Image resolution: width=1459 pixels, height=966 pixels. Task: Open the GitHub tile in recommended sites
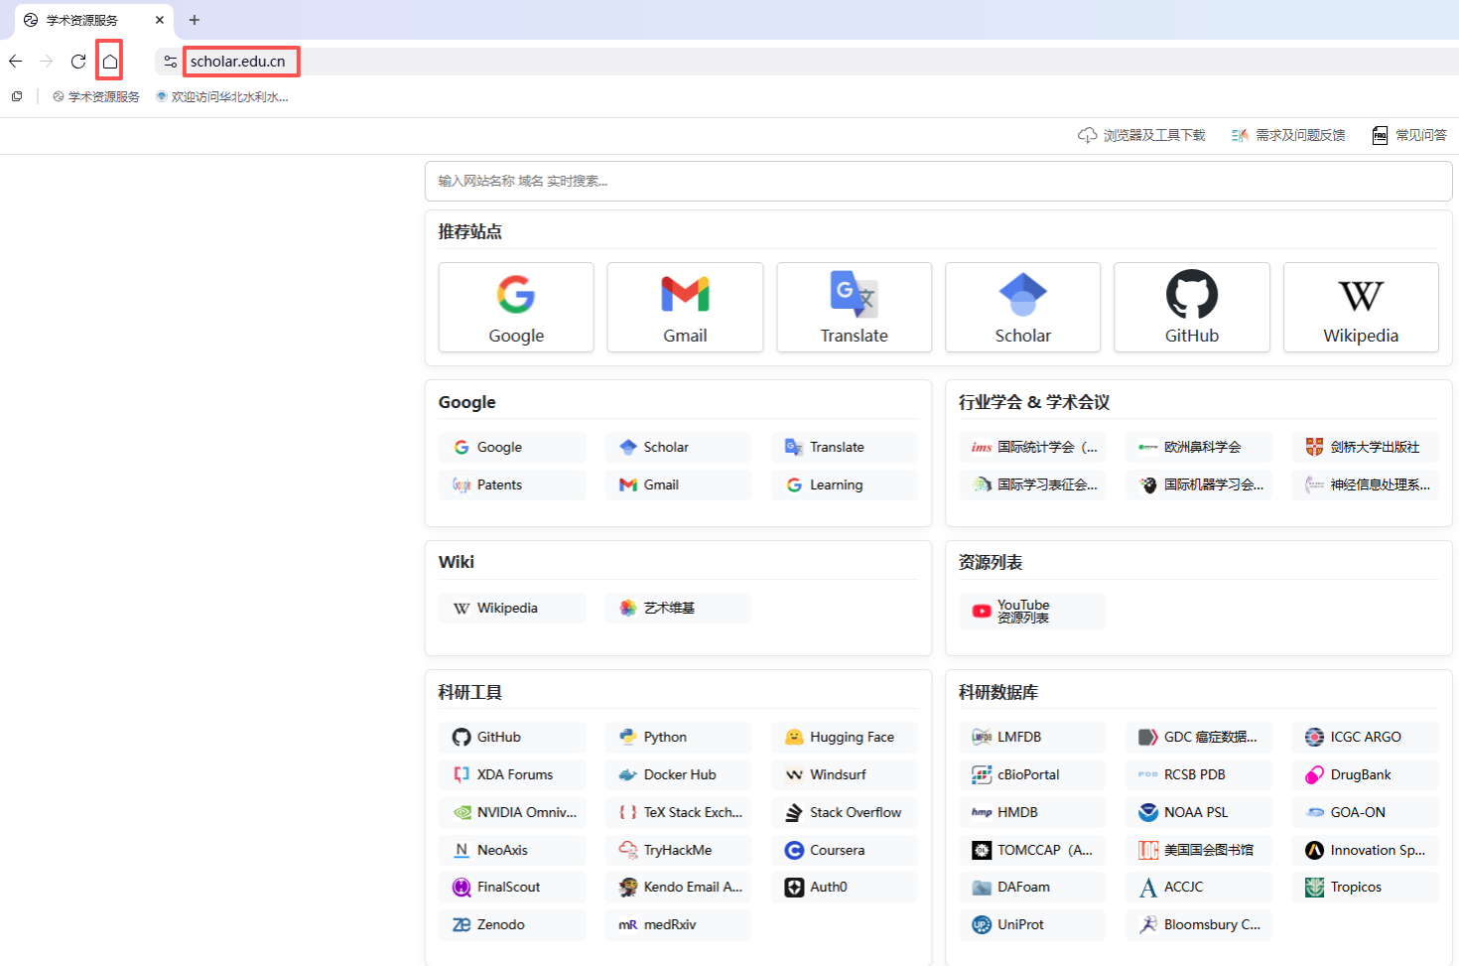point(1191,307)
